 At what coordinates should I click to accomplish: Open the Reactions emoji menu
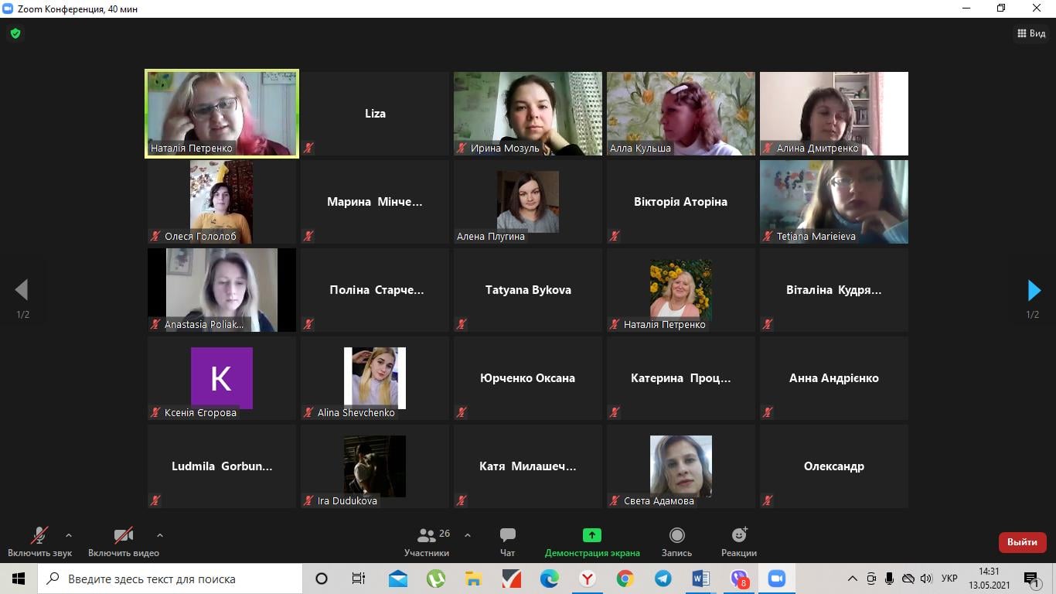click(x=739, y=535)
